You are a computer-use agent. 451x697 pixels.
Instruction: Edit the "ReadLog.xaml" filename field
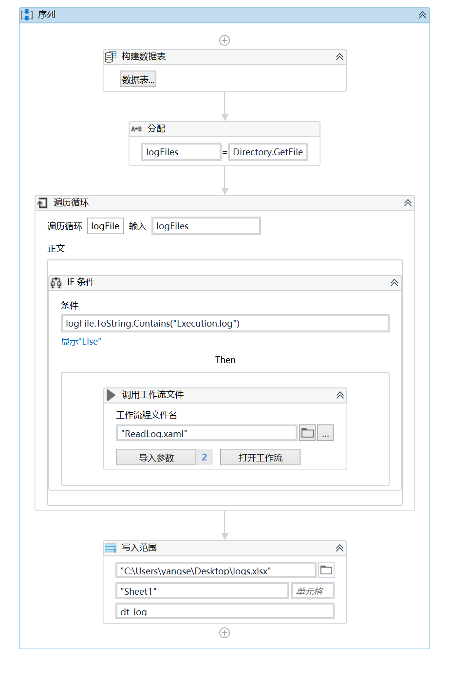207,433
